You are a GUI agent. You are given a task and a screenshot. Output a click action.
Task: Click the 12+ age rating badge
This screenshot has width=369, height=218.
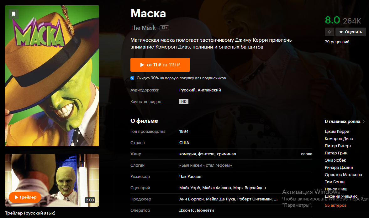pyautogui.click(x=164, y=28)
